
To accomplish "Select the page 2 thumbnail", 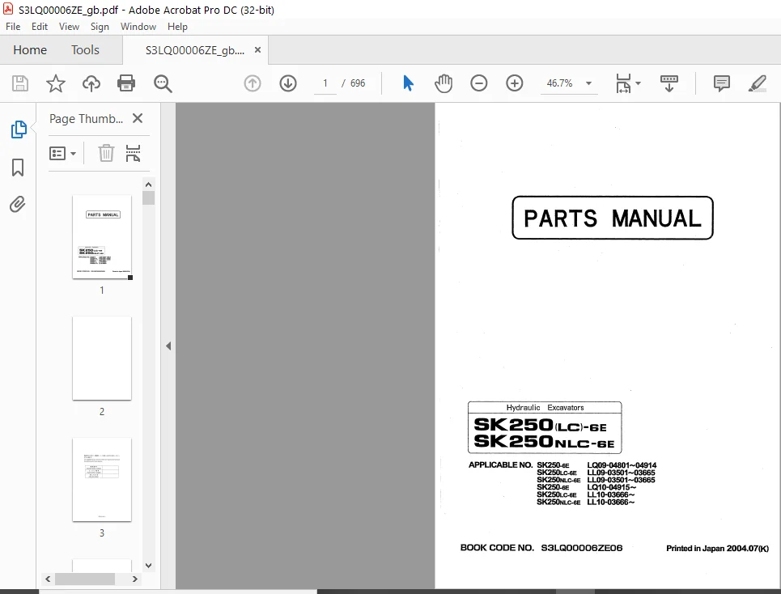I will click(x=102, y=358).
